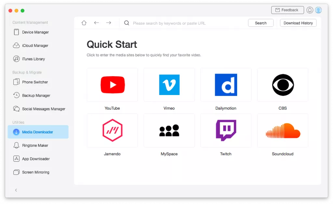Open Phone Switcher
Screen dimensions: 333x204
coord(38,82)
